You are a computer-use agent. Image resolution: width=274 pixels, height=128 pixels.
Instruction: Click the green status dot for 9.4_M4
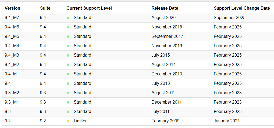(68, 46)
